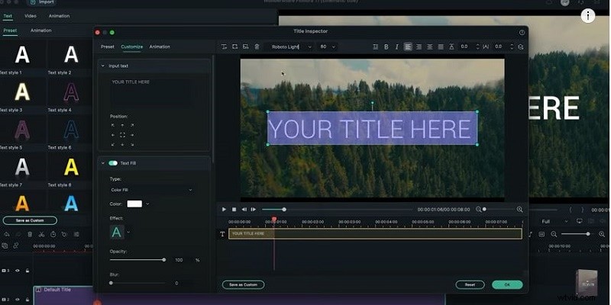
Task: Click the text spacing icon left of Bold
Action: coord(375,47)
